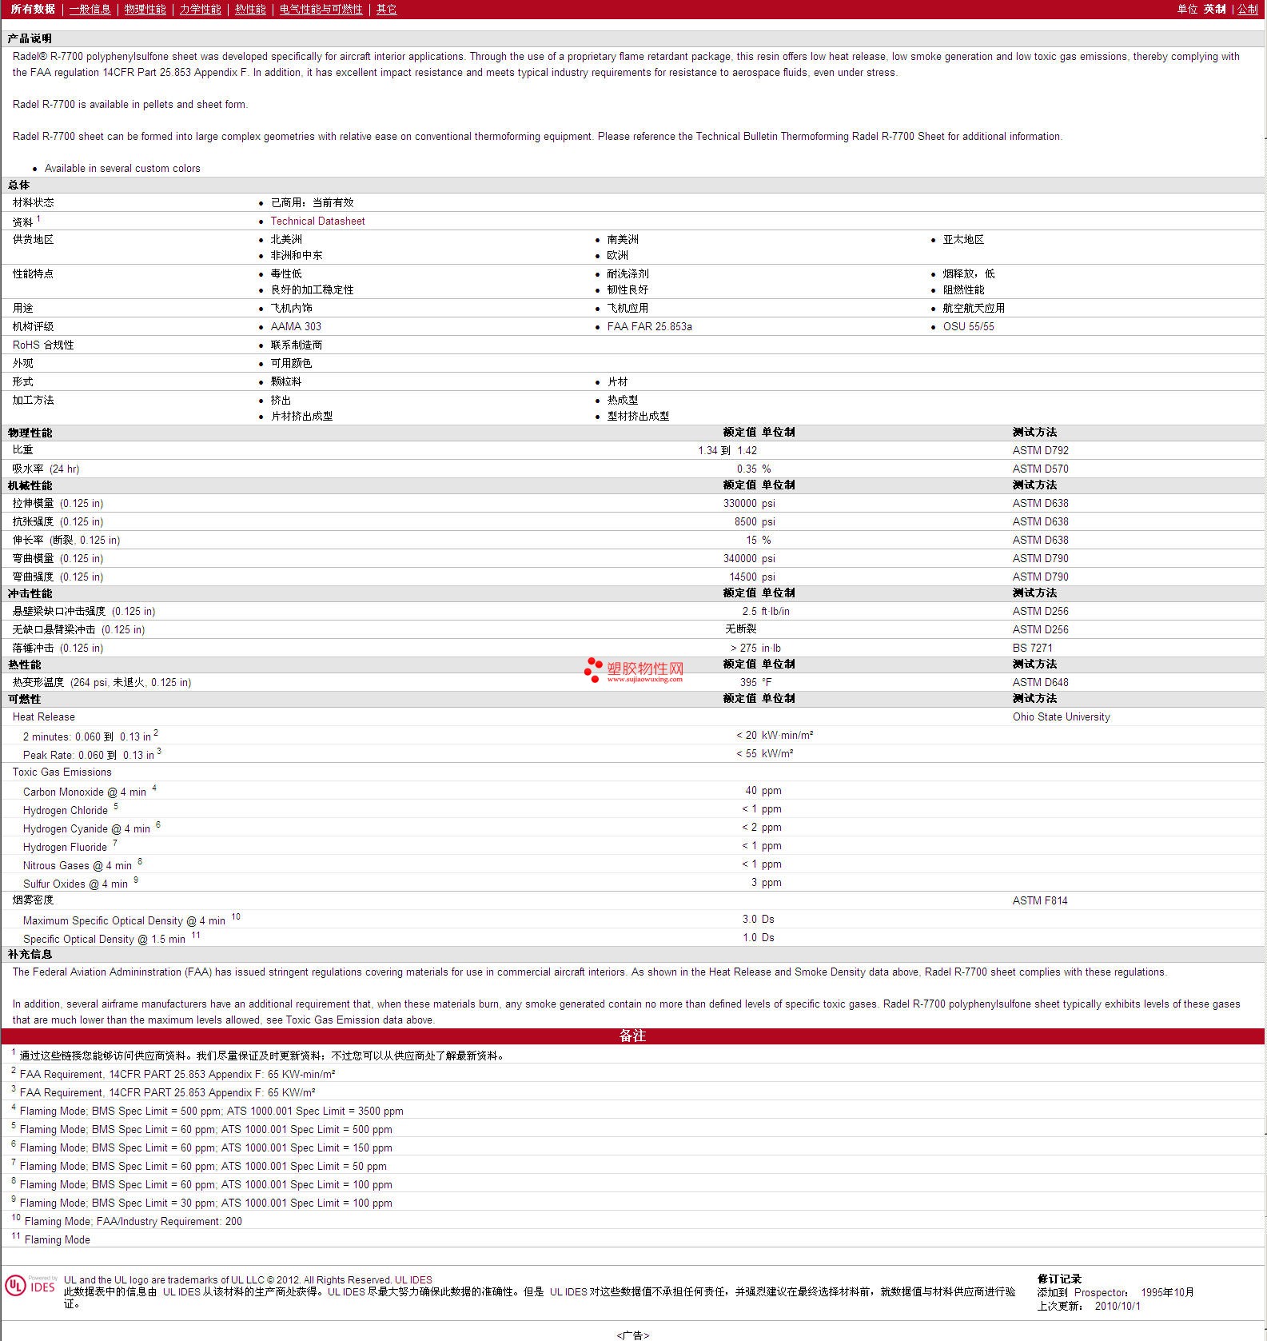The image size is (1267, 1341).
Task: Click the ASTM F814 test method
Action: [1039, 901]
